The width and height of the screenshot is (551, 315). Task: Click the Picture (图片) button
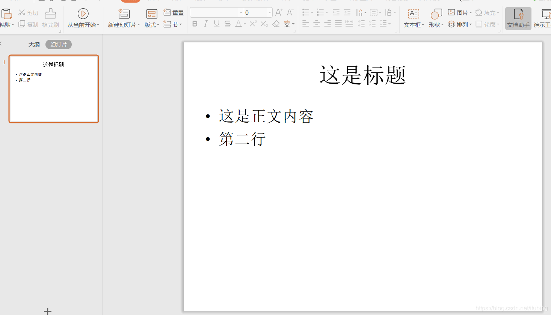(x=459, y=13)
